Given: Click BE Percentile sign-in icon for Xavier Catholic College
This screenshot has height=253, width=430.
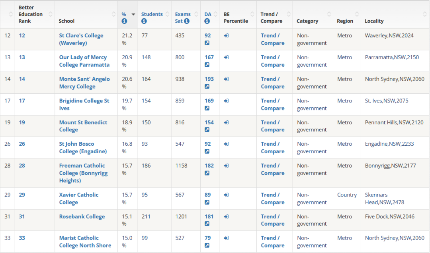Looking at the screenshot, I should pos(226,195).
